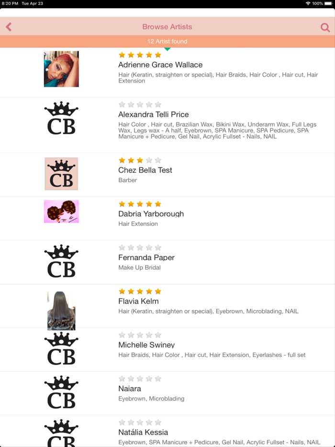This screenshot has width=335, height=447.
Task: Tap the back arrow icon
Action: click(x=9, y=27)
